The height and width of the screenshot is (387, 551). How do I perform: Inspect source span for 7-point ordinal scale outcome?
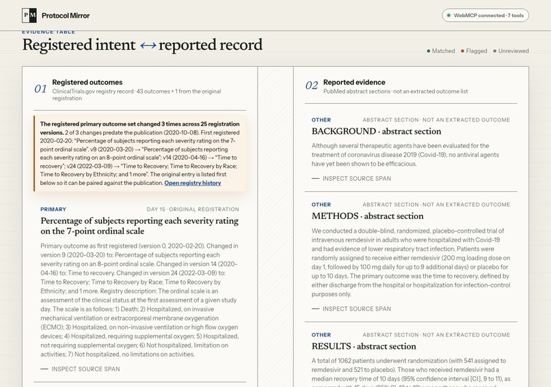coord(80,369)
